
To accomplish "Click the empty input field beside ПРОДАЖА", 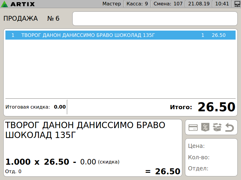I will pyautogui.click(x=155, y=19).
